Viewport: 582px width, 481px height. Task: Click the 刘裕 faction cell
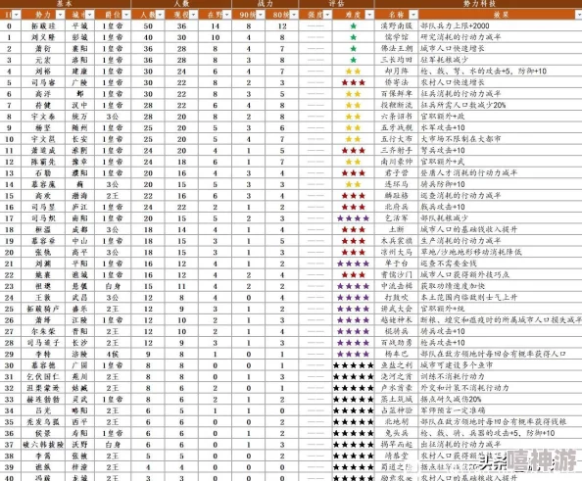(43, 72)
